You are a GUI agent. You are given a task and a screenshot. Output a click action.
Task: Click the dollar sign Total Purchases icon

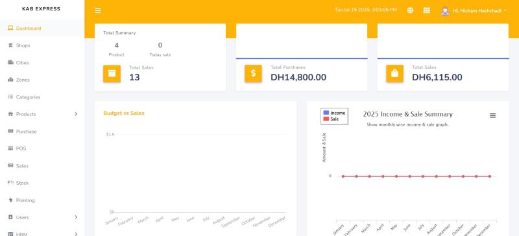click(253, 73)
